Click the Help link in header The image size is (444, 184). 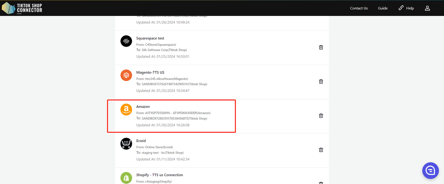coord(406,8)
